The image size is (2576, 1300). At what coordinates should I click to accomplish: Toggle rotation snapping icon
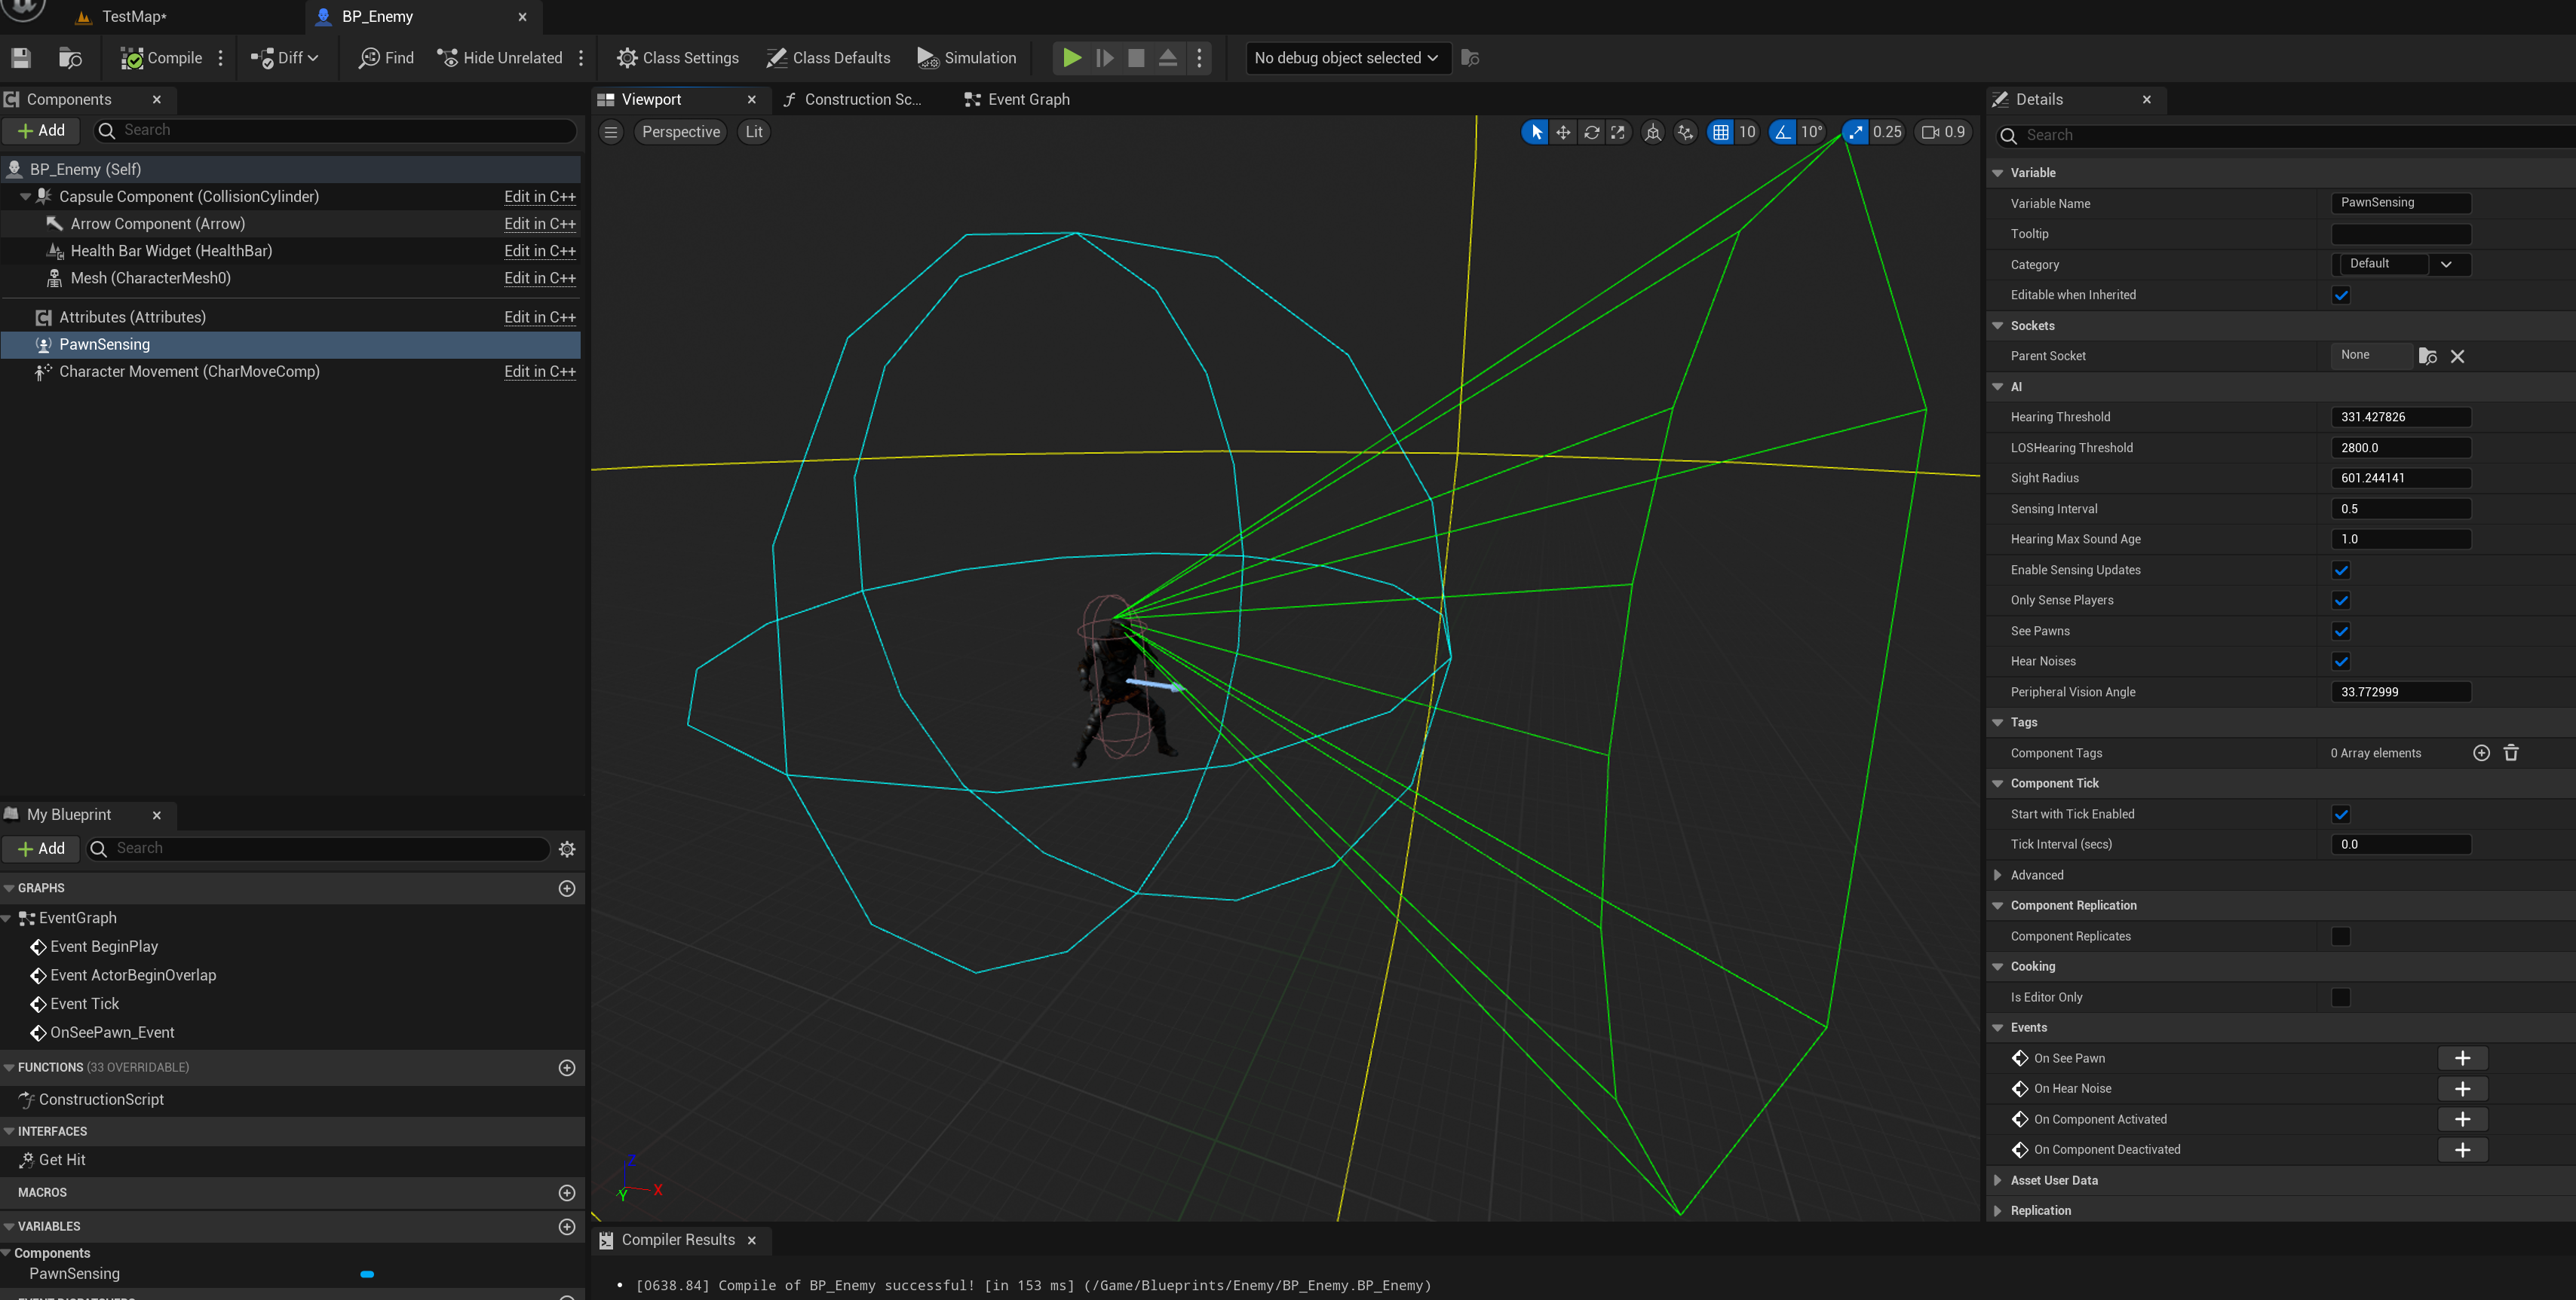click(x=1783, y=132)
